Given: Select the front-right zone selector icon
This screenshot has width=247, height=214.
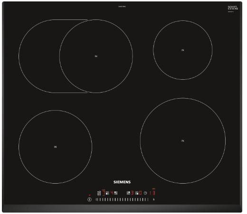Looking at the screenshot, I should pyautogui.click(x=137, y=193).
